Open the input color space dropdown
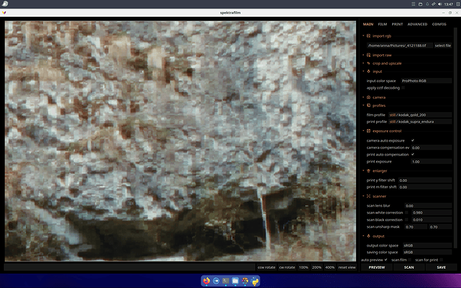Screen dimensions: 461x288 (426, 81)
